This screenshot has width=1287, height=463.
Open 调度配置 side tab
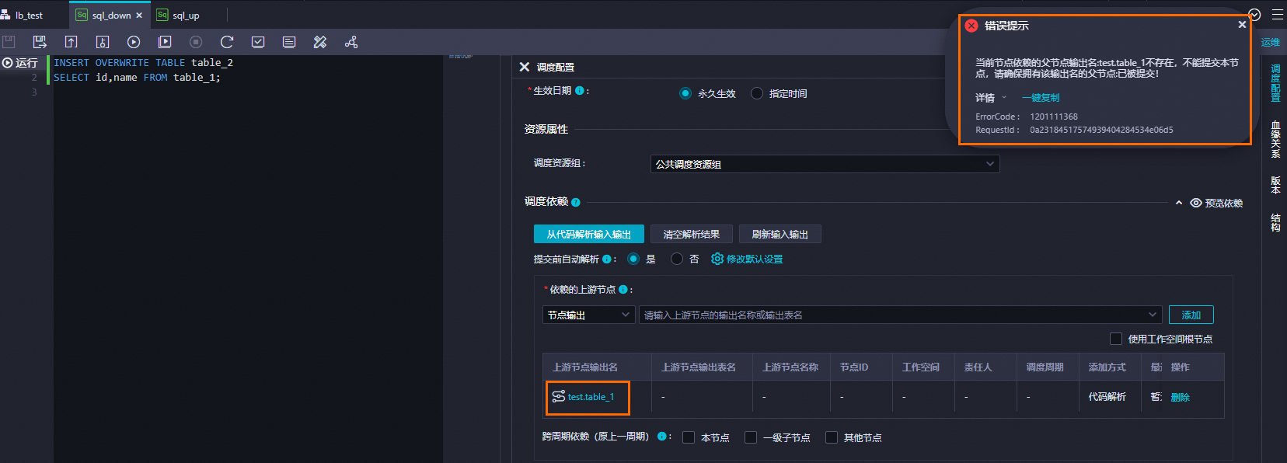point(1275,83)
